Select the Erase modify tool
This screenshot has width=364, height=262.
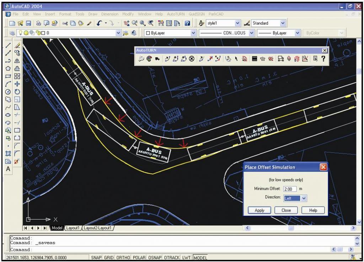click(x=17, y=45)
